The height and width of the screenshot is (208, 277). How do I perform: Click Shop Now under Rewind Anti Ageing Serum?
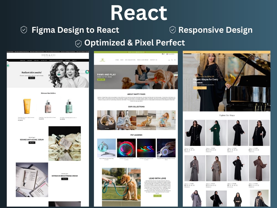point(32,143)
